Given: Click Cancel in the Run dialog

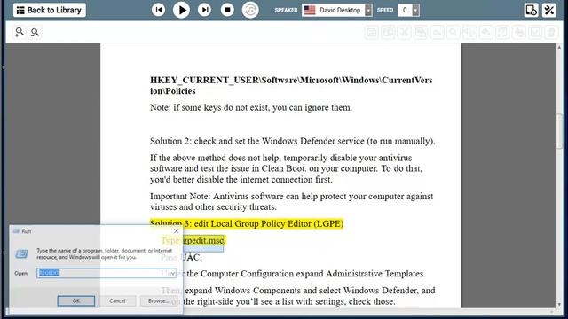Looking at the screenshot, I should coord(117,300).
